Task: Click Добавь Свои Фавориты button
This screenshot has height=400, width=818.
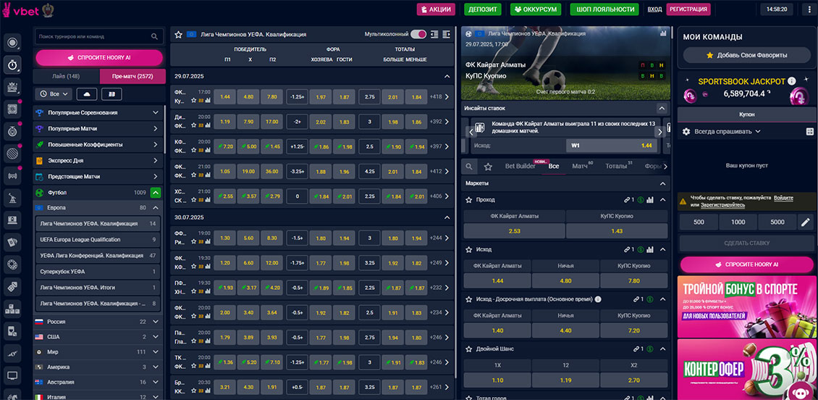Action: pos(746,55)
